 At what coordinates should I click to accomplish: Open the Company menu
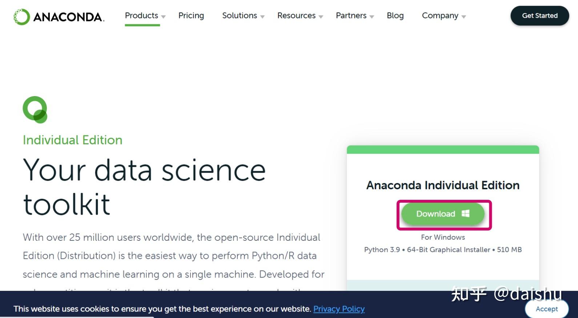(x=440, y=16)
